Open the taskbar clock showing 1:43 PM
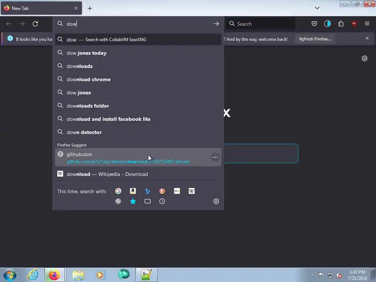This screenshot has width=376, height=282. click(x=357, y=275)
